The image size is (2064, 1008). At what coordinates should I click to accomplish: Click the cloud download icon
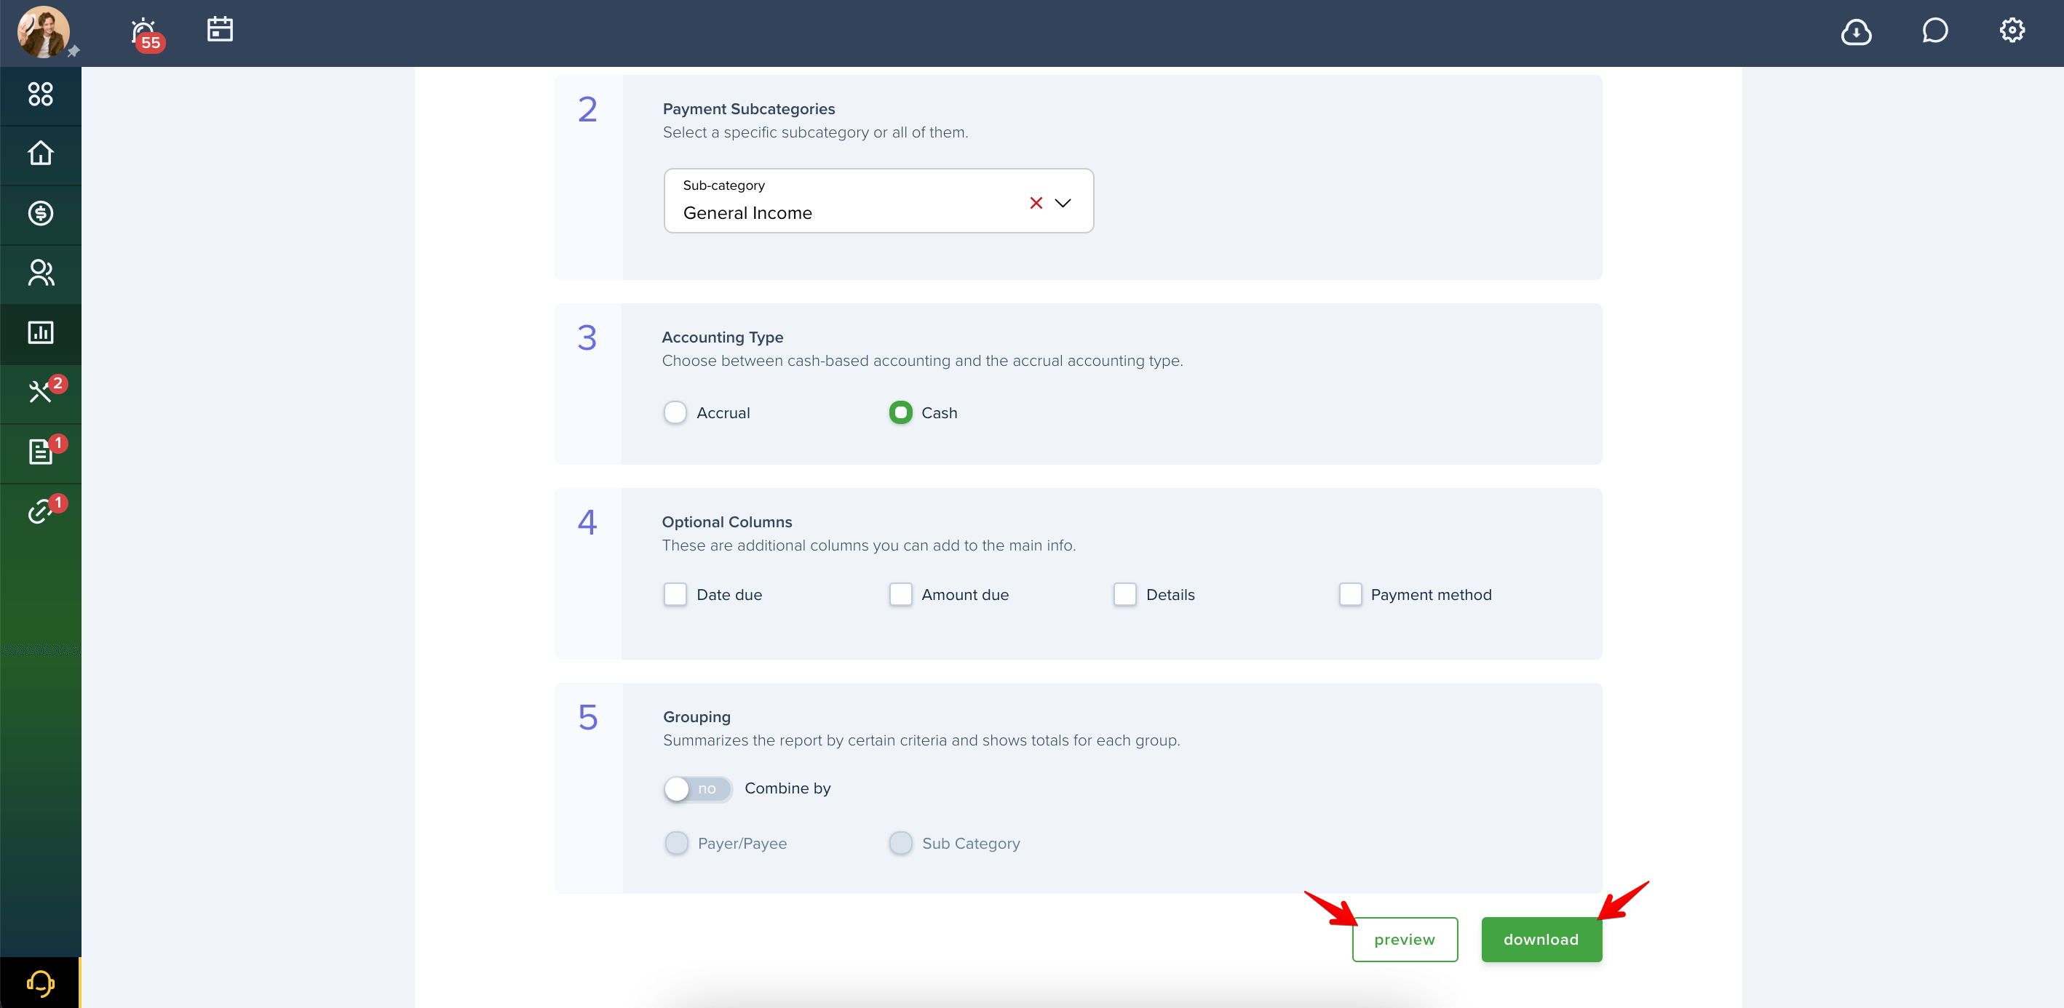pos(1856,32)
